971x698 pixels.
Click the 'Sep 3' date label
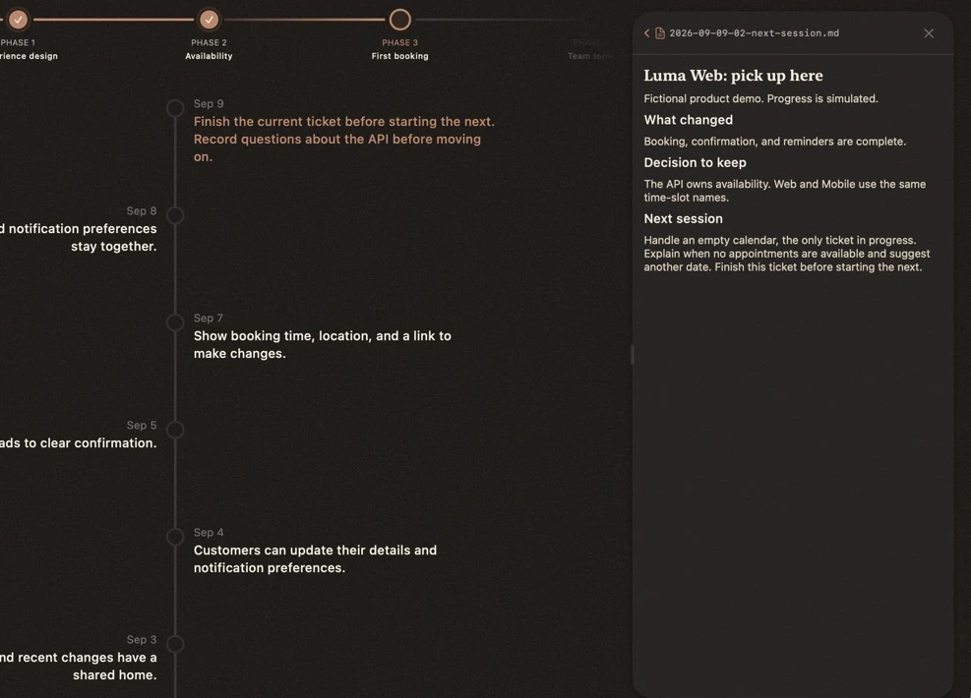[x=142, y=640]
